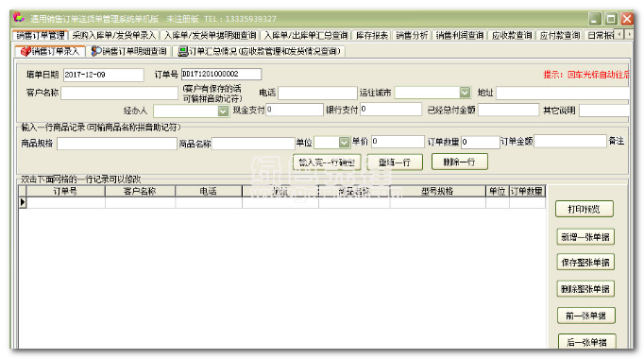Open the 单位 dropdown list
This screenshot has width=644, height=359.
point(344,142)
